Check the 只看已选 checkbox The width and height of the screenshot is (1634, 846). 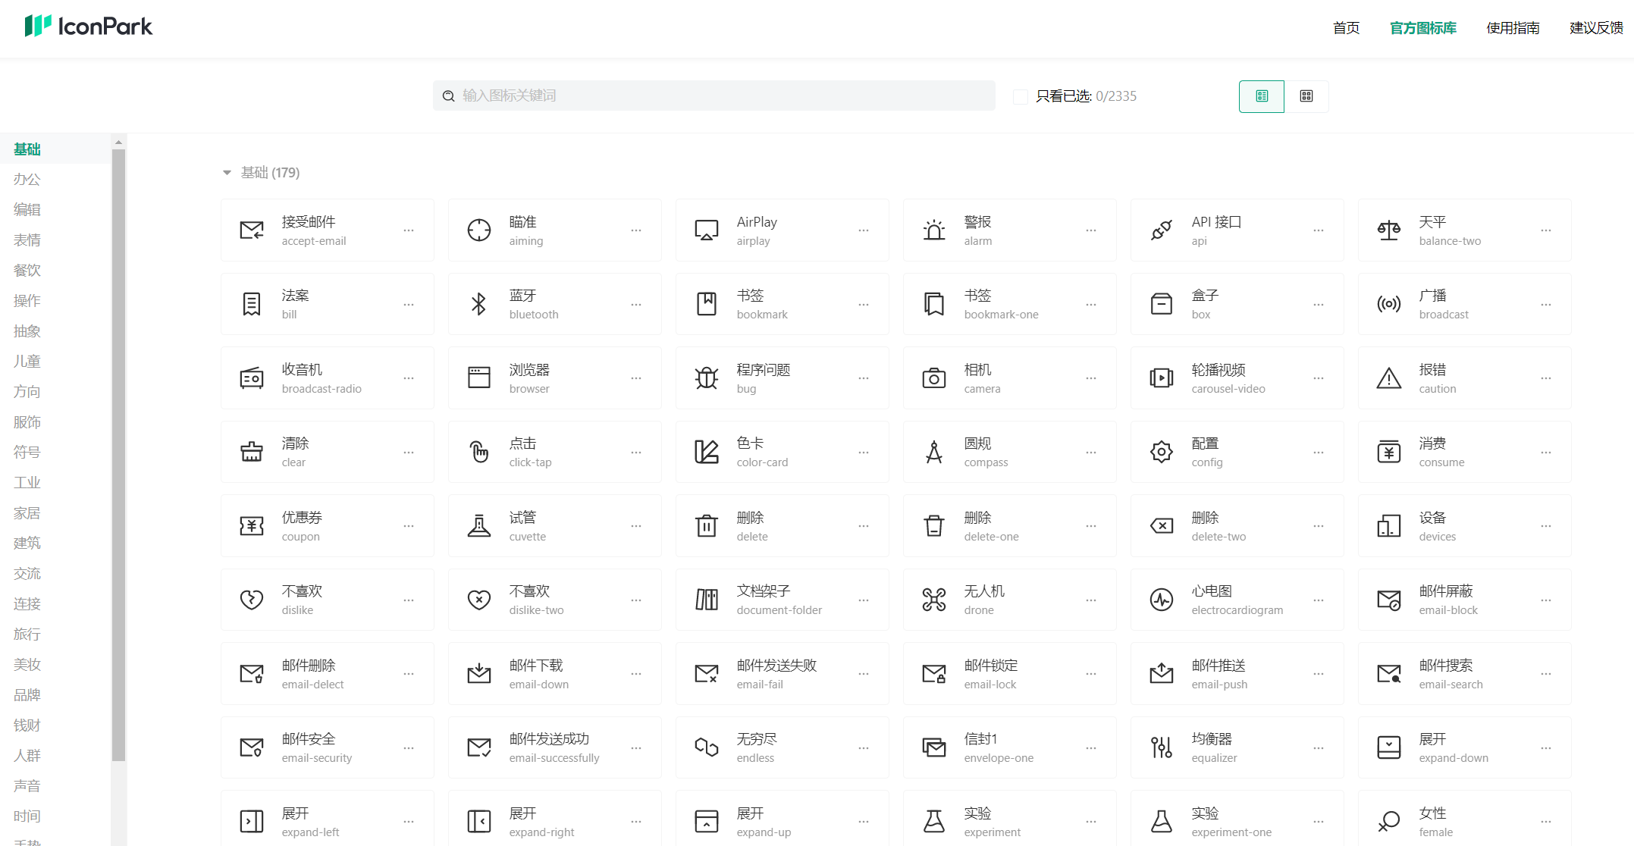click(1021, 96)
